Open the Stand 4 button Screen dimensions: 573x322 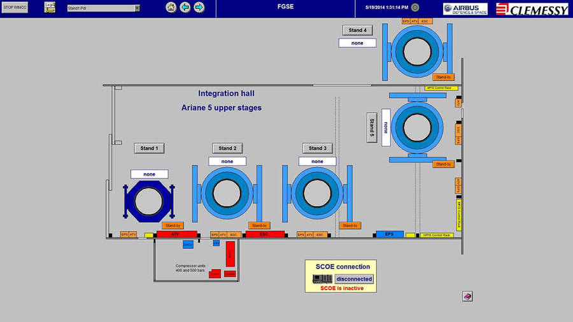click(357, 31)
